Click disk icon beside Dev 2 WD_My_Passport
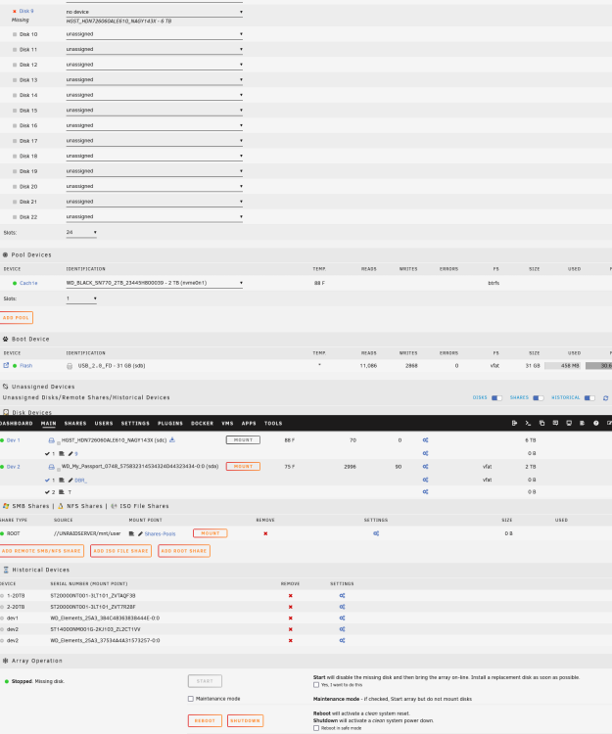The height and width of the screenshot is (734, 612). pos(52,467)
